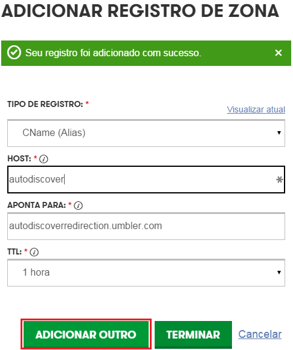The image size is (293, 350).
Task: Open the TTL dropdown showing 1 hora
Action: 146,273
